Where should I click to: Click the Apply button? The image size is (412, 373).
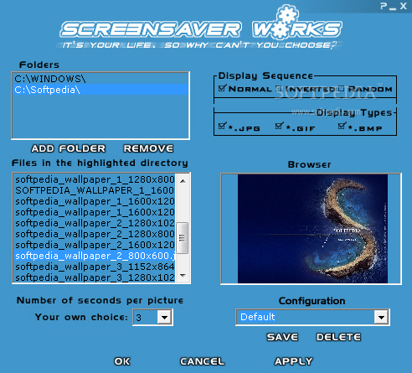coord(294,361)
